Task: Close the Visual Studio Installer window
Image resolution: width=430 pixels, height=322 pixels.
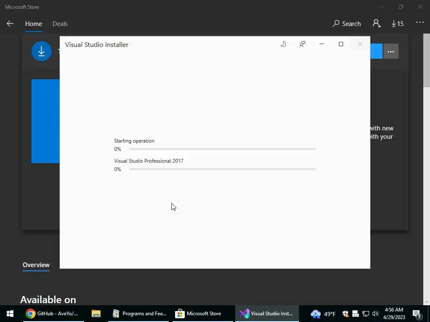Action: [360, 44]
